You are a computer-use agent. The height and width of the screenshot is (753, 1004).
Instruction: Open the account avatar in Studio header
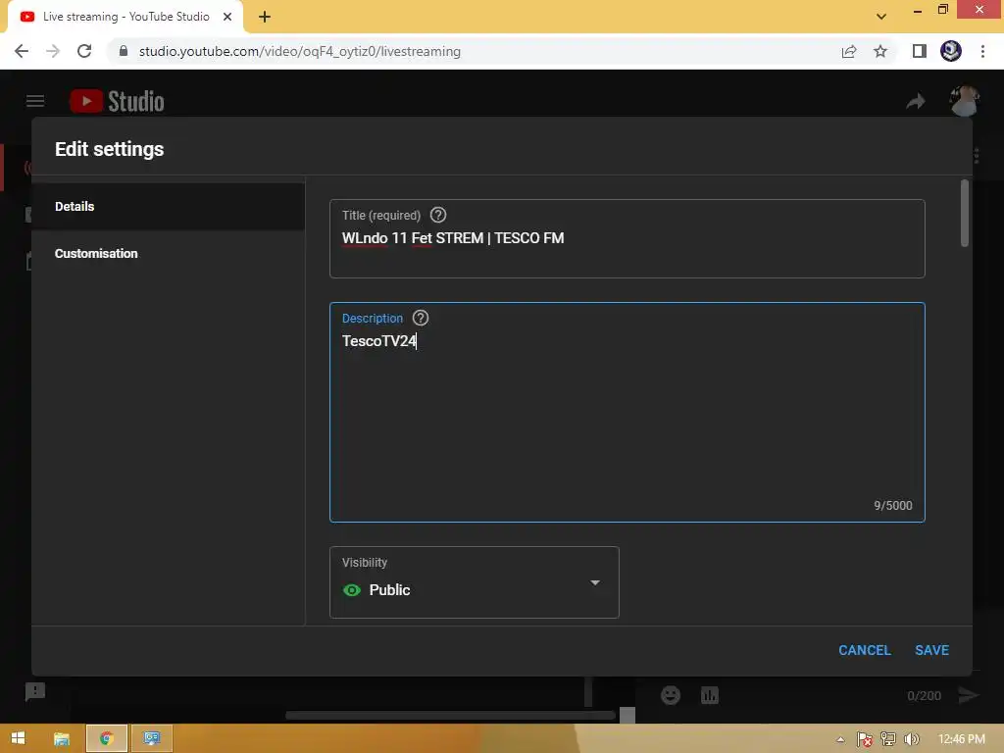(x=964, y=101)
